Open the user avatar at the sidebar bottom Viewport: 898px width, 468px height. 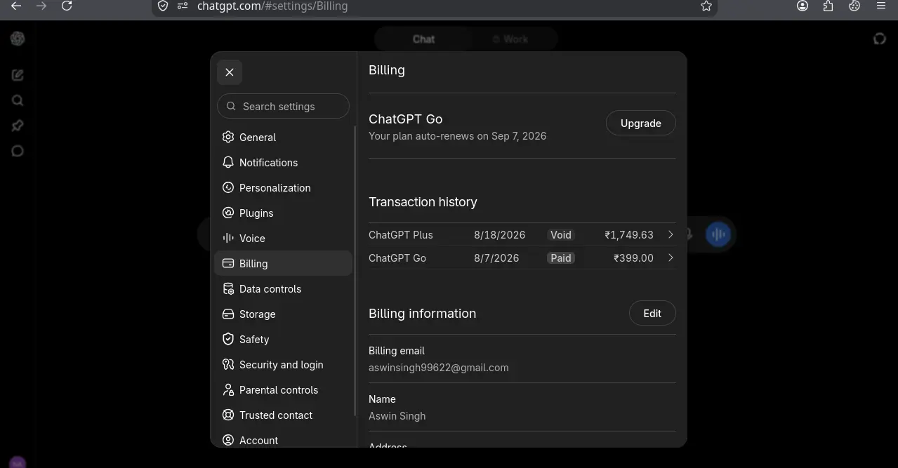pos(18,463)
